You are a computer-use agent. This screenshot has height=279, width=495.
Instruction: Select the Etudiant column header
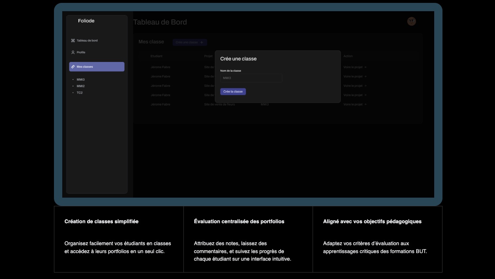tap(156, 56)
